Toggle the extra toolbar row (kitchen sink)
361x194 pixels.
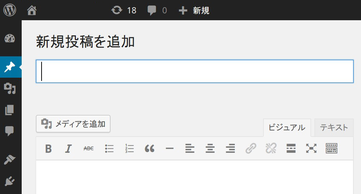(331, 148)
